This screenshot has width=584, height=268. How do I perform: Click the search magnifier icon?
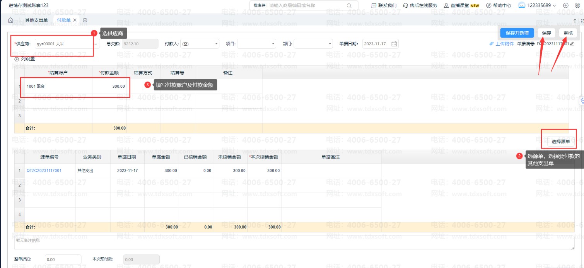coord(349,5)
